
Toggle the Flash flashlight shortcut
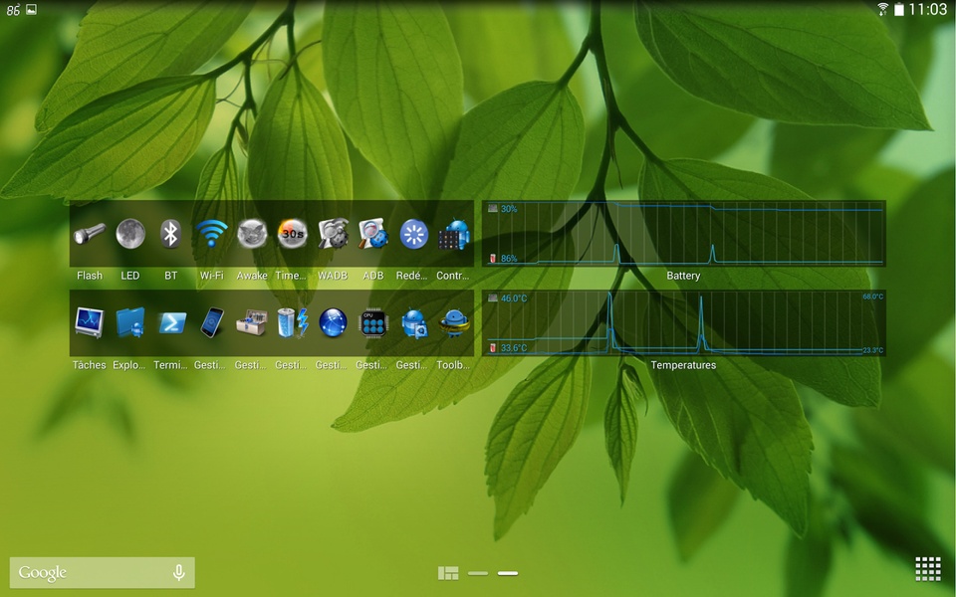90,234
